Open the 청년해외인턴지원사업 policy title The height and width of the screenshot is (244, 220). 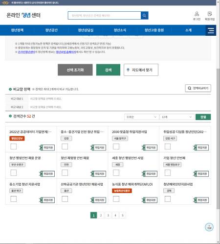[x=178, y=184]
